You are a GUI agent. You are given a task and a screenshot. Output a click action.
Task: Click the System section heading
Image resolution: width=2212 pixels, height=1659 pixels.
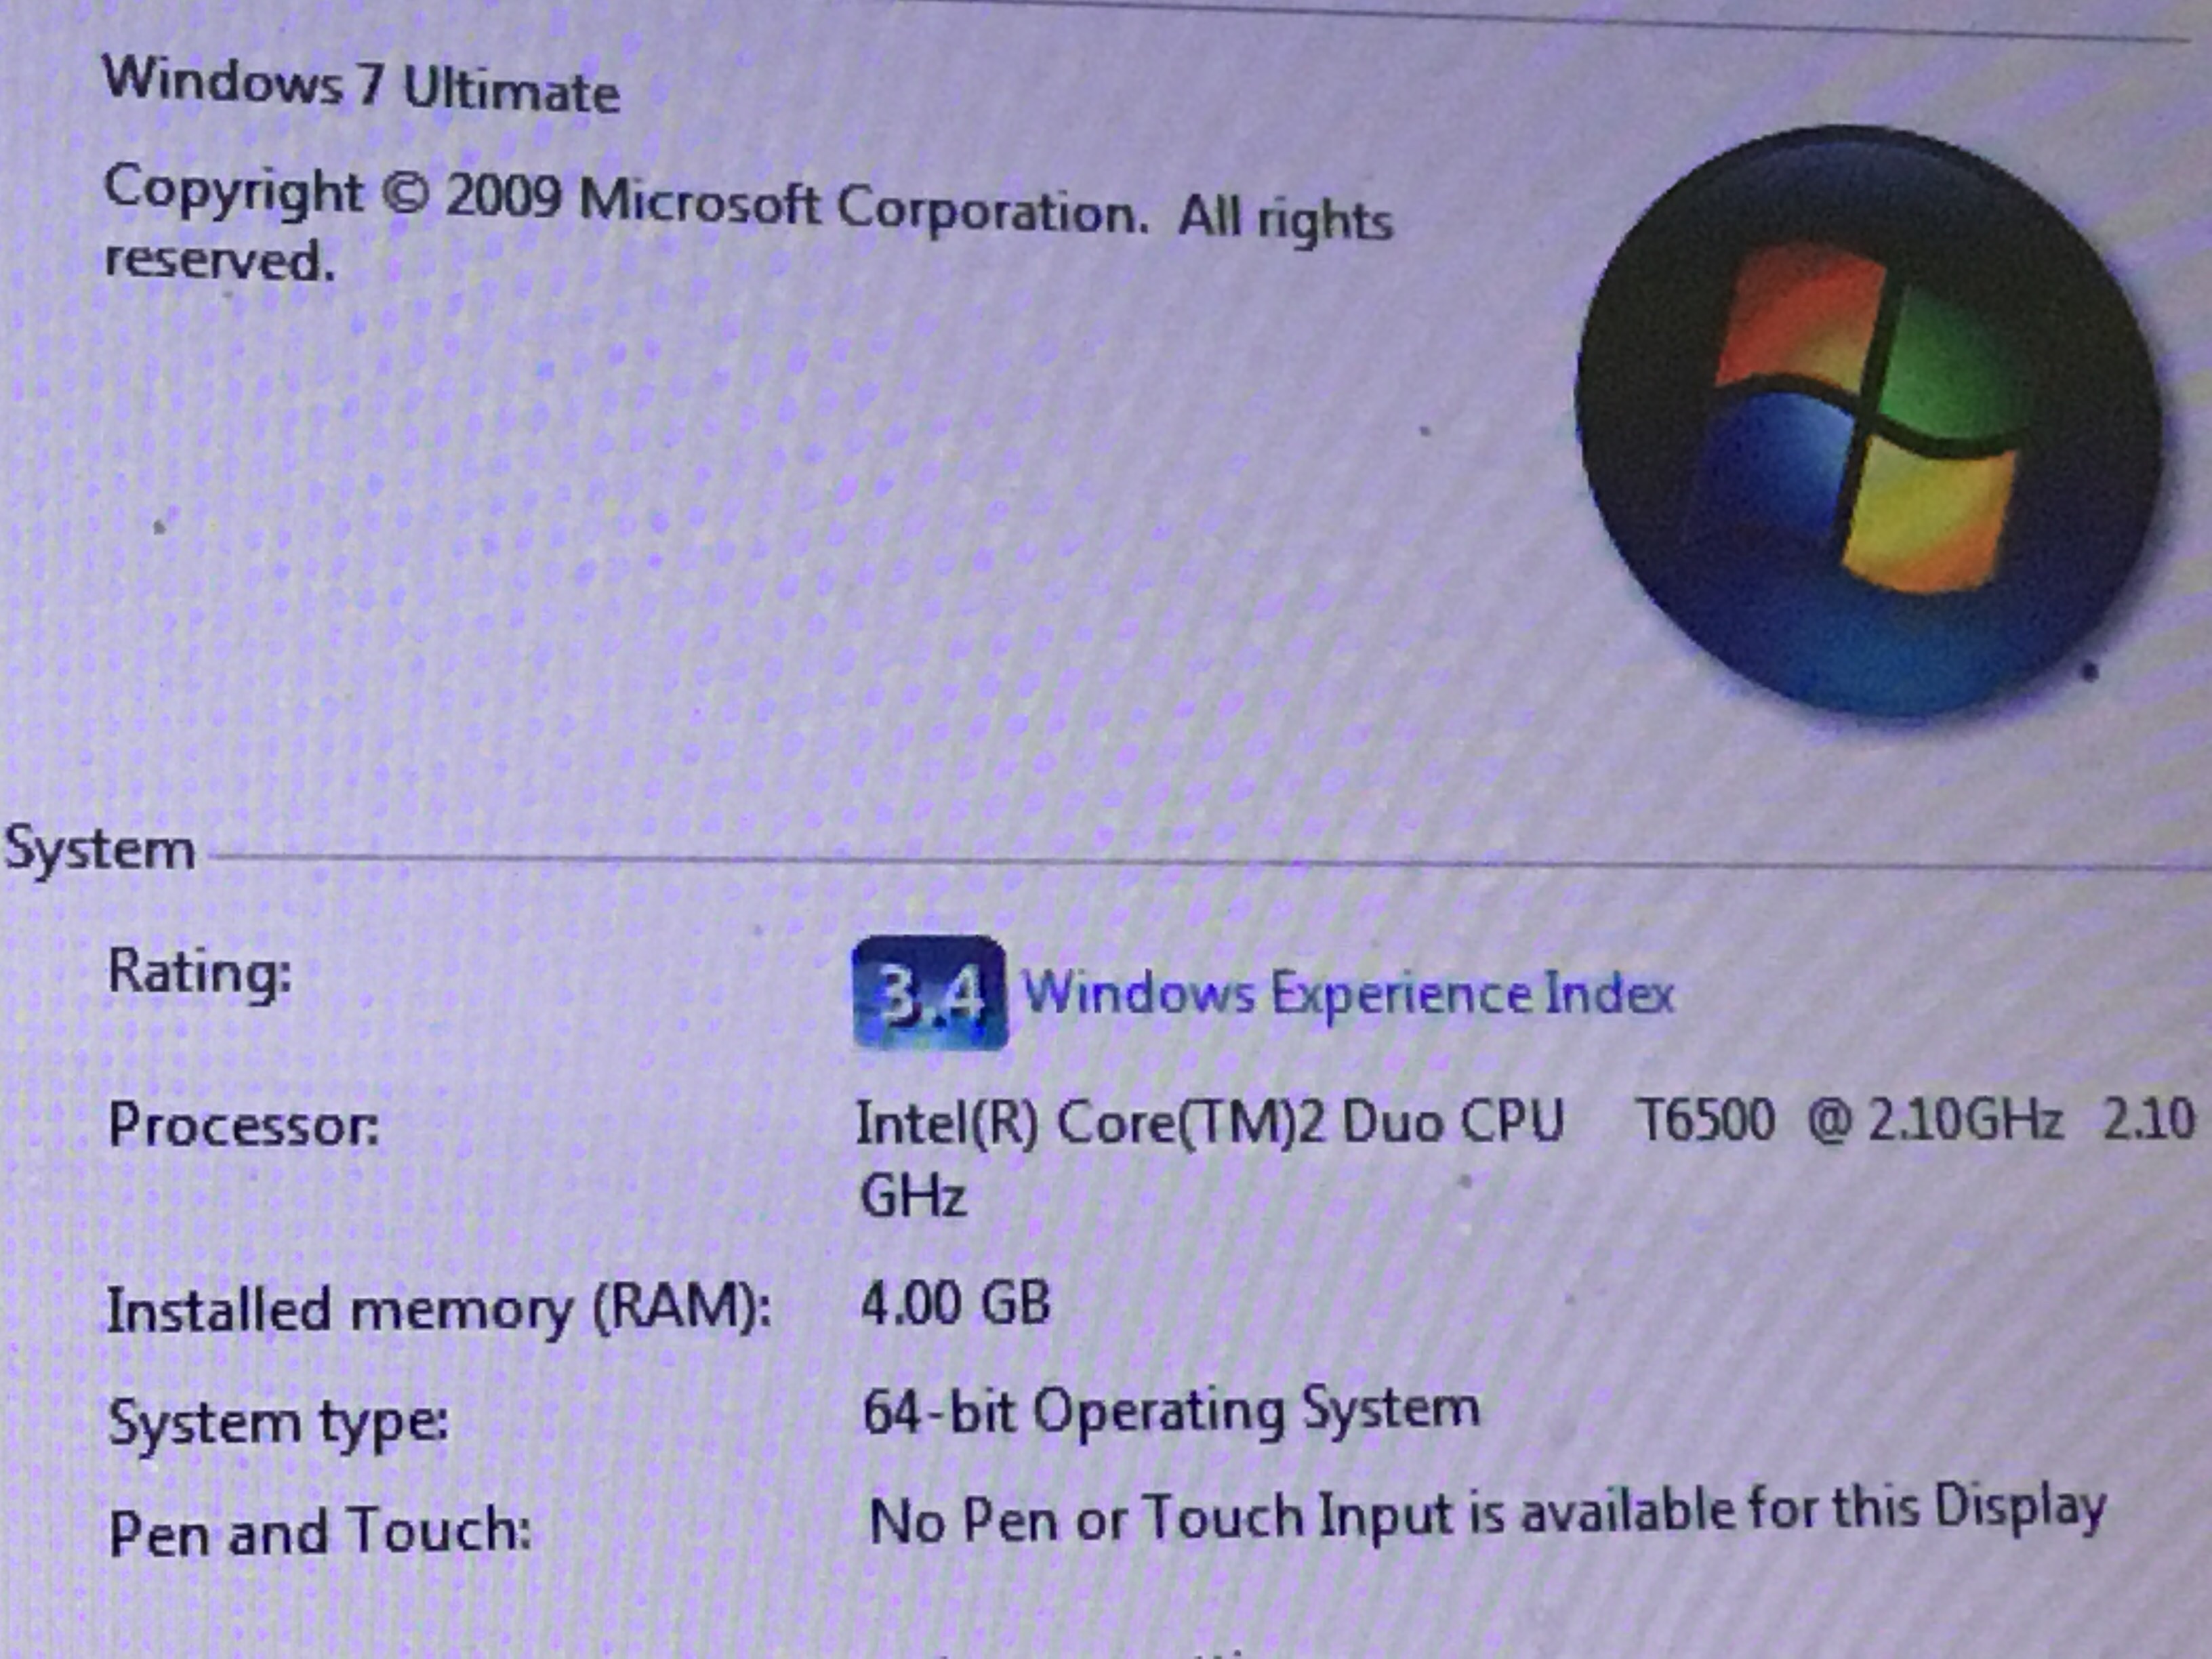click(x=99, y=850)
